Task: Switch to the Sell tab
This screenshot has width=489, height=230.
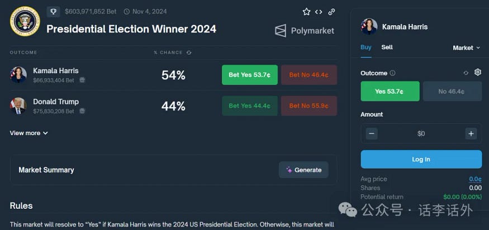Action: tap(387, 47)
